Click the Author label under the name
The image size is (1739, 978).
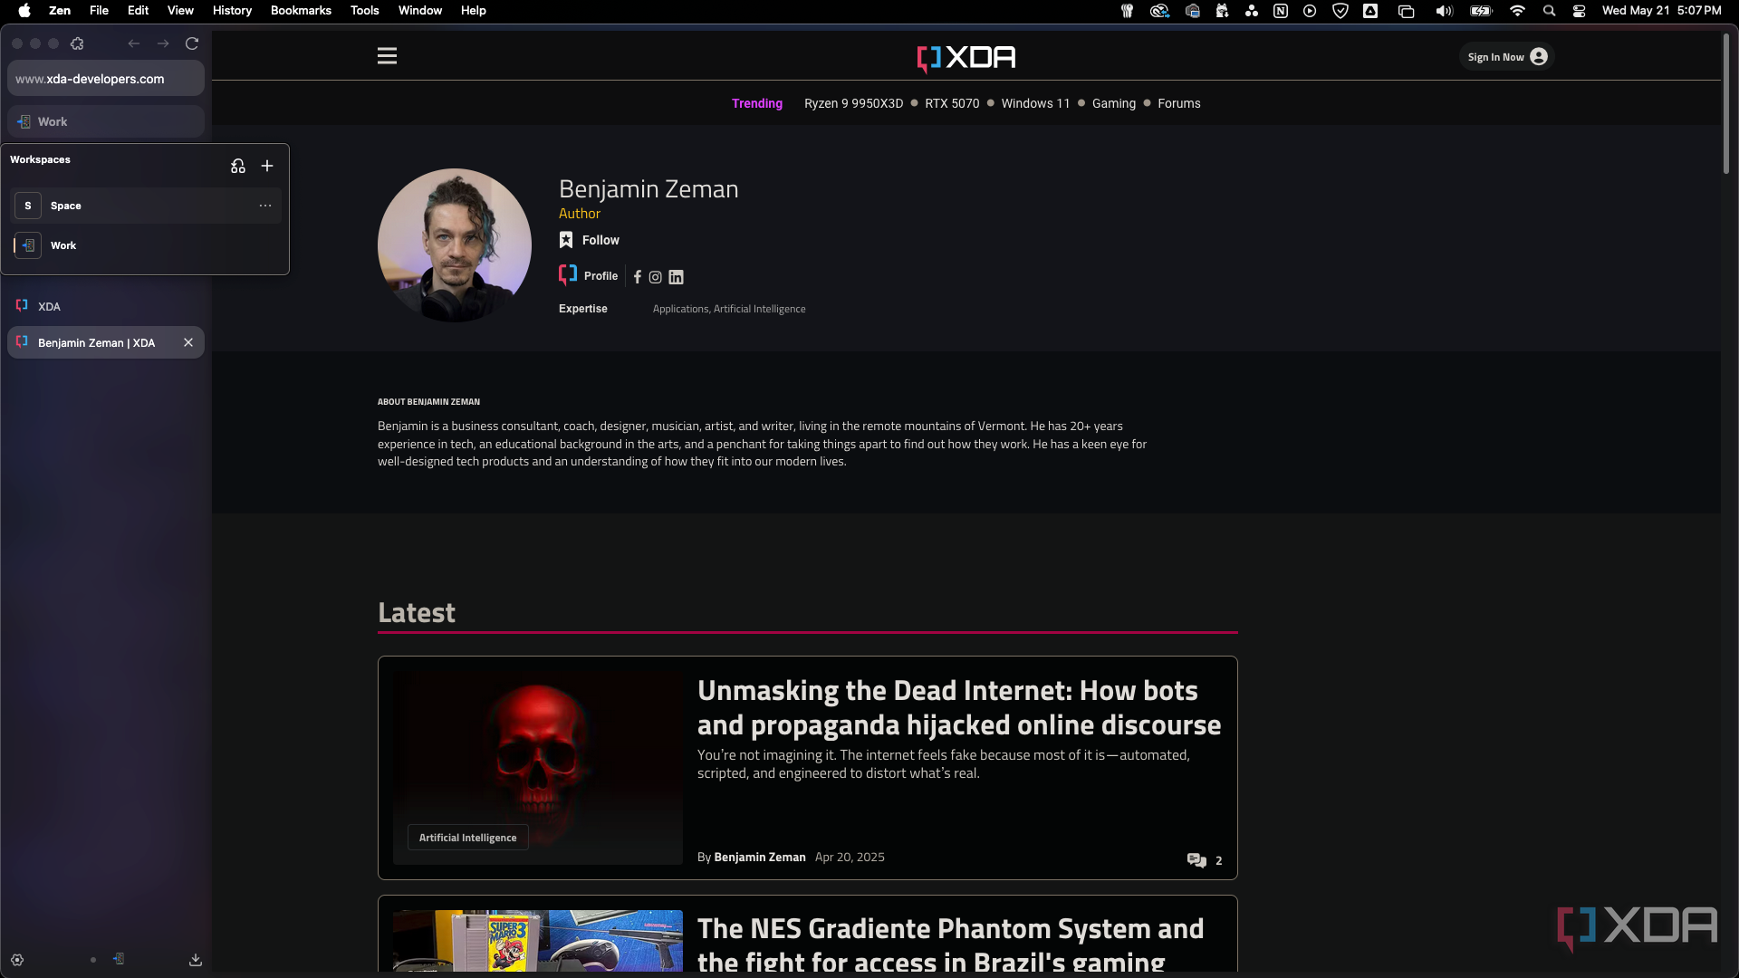tap(580, 214)
